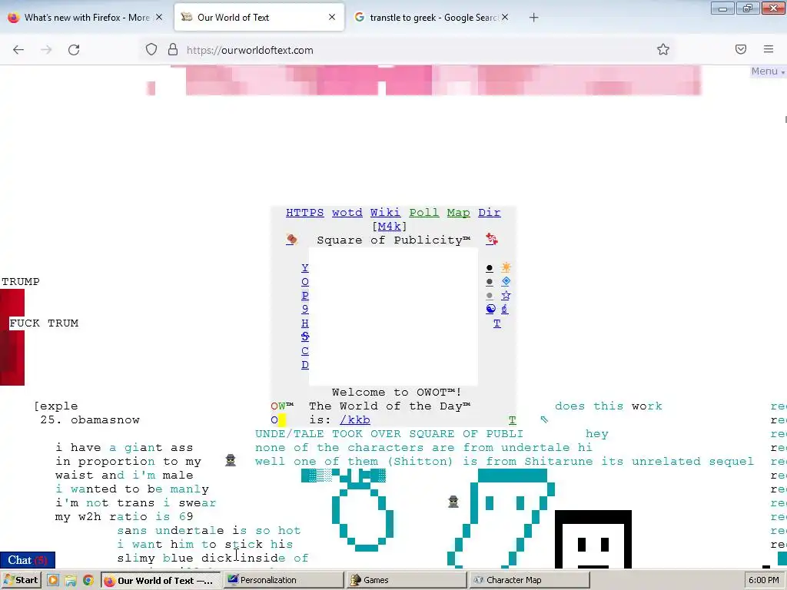Screen dimensions: 787x590
Task: Save page to Pocket
Action: [x=741, y=49]
